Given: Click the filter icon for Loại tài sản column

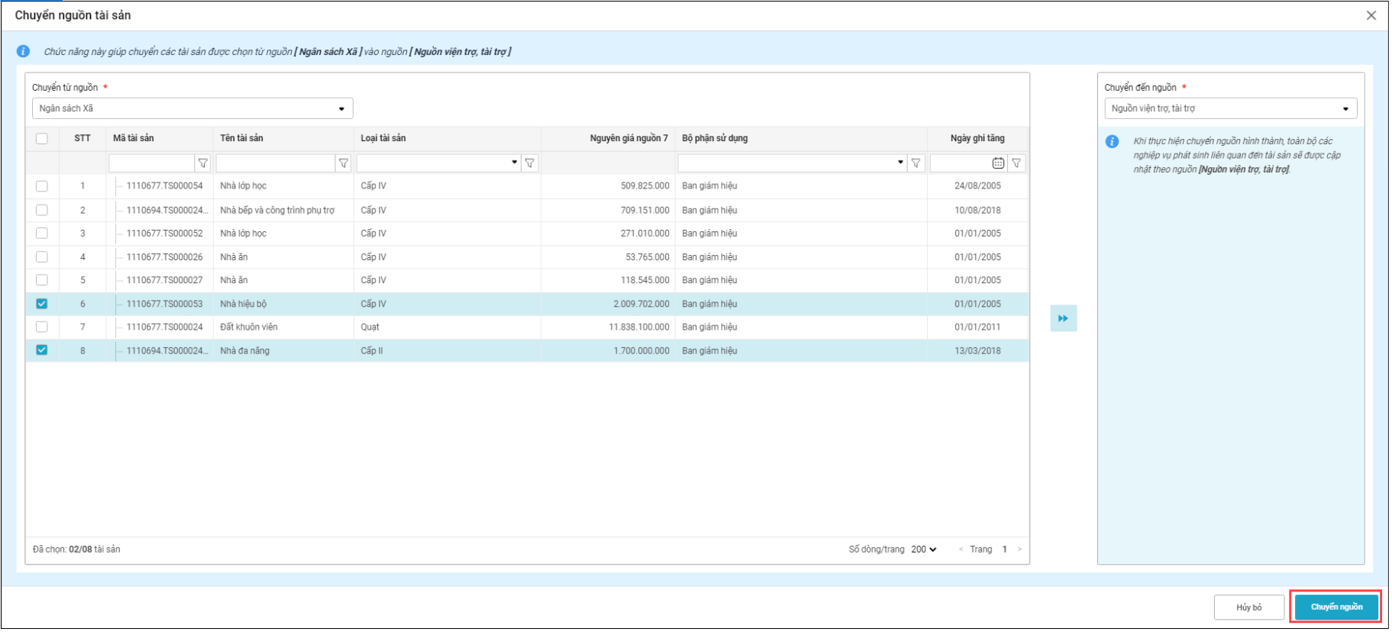Looking at the screenshot, I should point(529,163).
